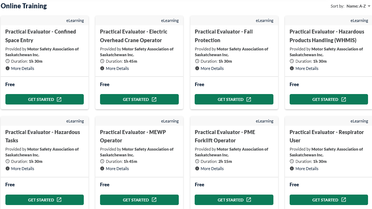The width and height of the screenshot is (372, 209).
Task: Open the Sort by Name: A-Z dropdown
Action: click(358, 6)
